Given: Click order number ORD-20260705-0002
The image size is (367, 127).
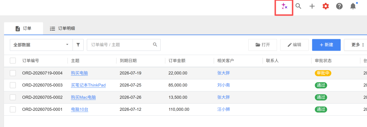Looking at the screenshot, I should tap(42, 97).
